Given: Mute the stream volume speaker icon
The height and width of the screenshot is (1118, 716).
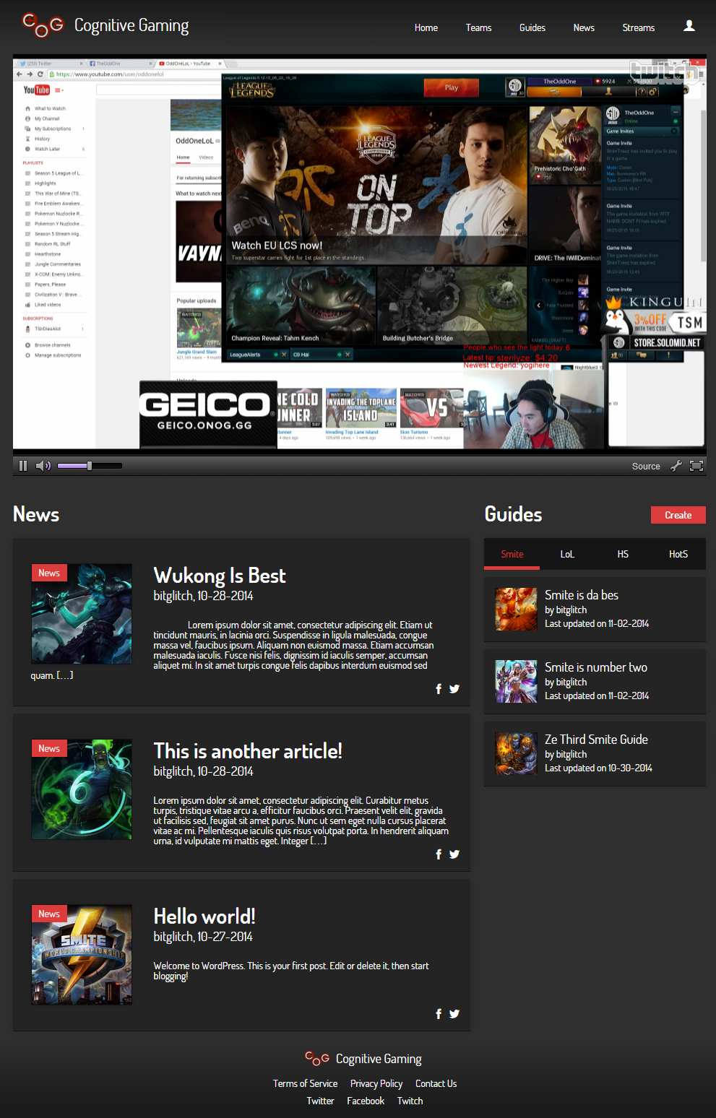Looking at the screenshot, I should point(43,466).
